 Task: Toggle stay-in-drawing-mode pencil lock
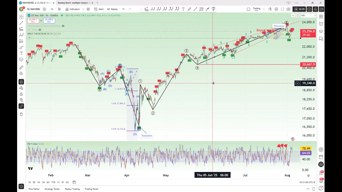[x=21, y=88]
